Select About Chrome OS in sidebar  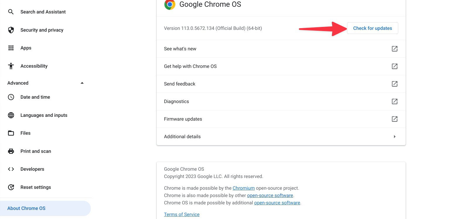(26, 208)
